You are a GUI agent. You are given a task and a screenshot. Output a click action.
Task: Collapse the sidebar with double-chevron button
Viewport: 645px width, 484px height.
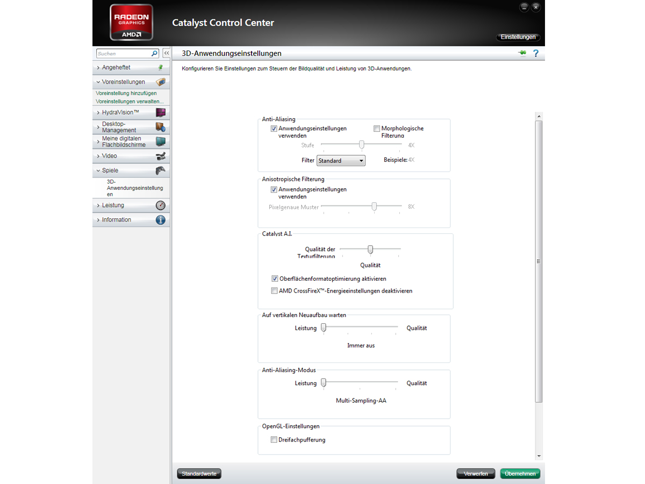pyautogui.click(x=166, y=53)
